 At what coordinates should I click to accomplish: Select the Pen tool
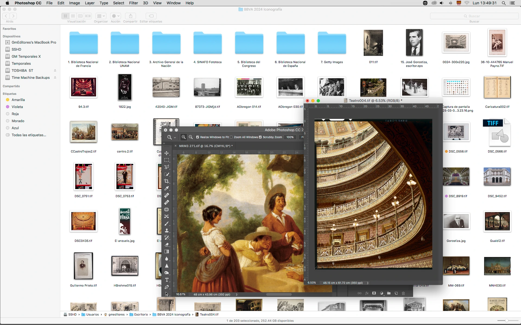167,287
